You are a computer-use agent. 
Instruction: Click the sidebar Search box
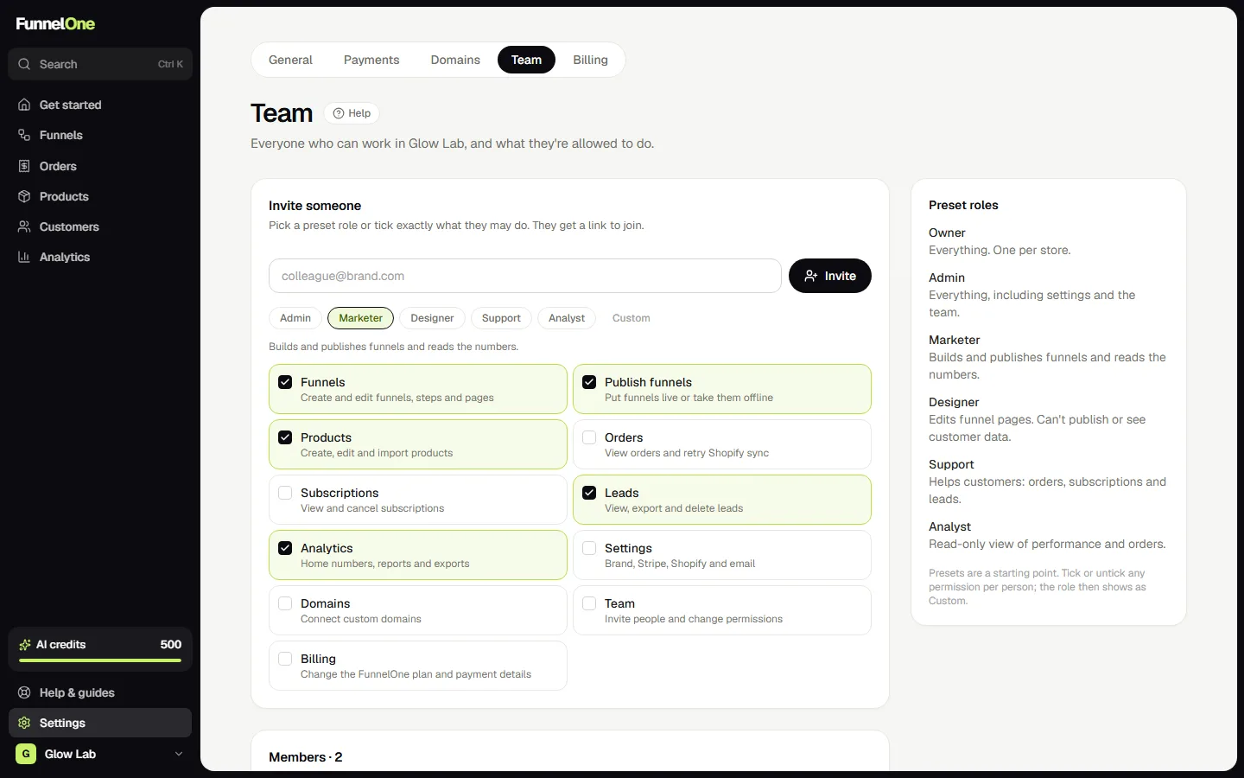point(100,64)
